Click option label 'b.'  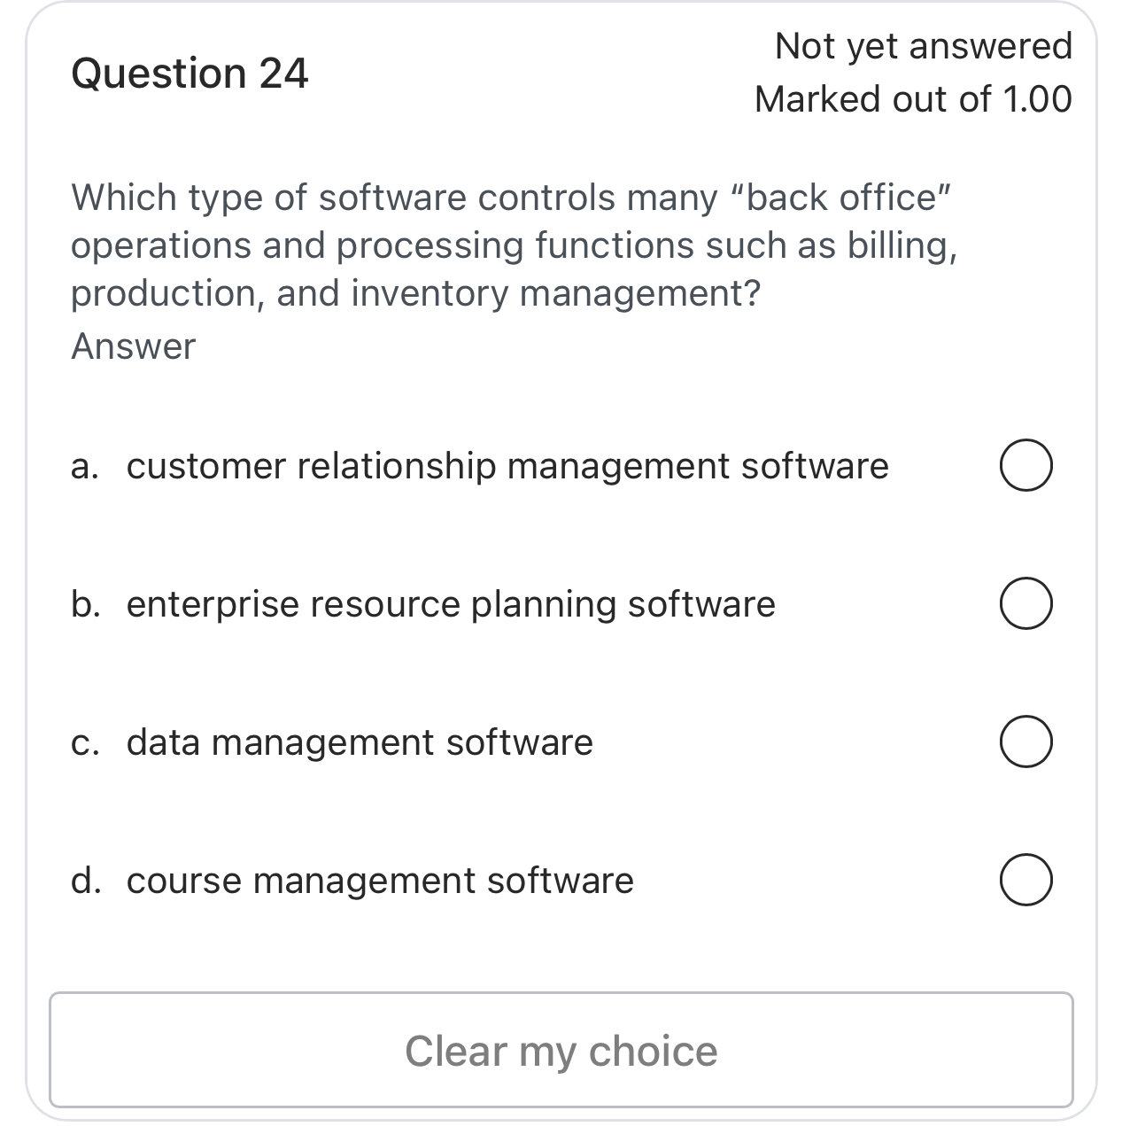click(x=84, y=604)
